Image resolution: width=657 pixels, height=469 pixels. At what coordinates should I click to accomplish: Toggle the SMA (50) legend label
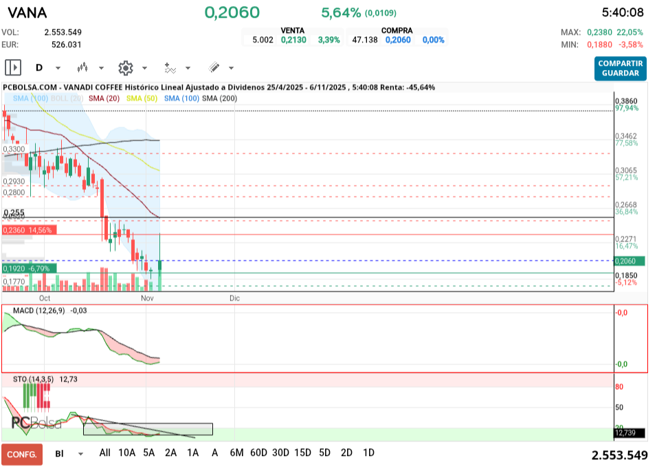coord(142,98)
